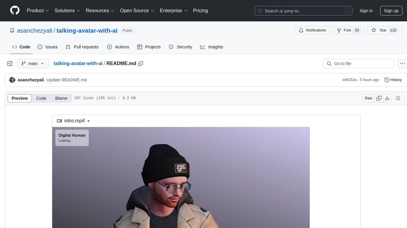
Task: Focus the Go to file field
Action: (358, 64)
